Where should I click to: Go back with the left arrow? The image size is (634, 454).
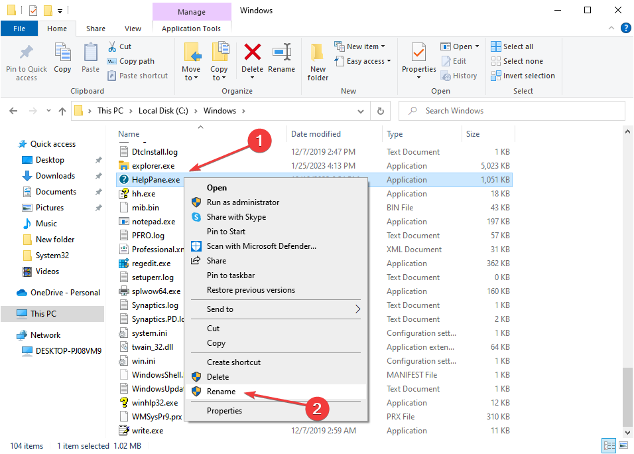pyautogui.click(x=13, y=111)
